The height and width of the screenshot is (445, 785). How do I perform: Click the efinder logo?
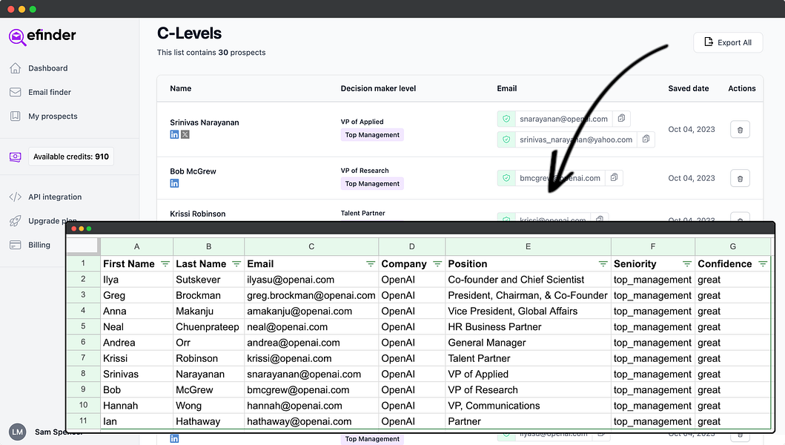42,36
